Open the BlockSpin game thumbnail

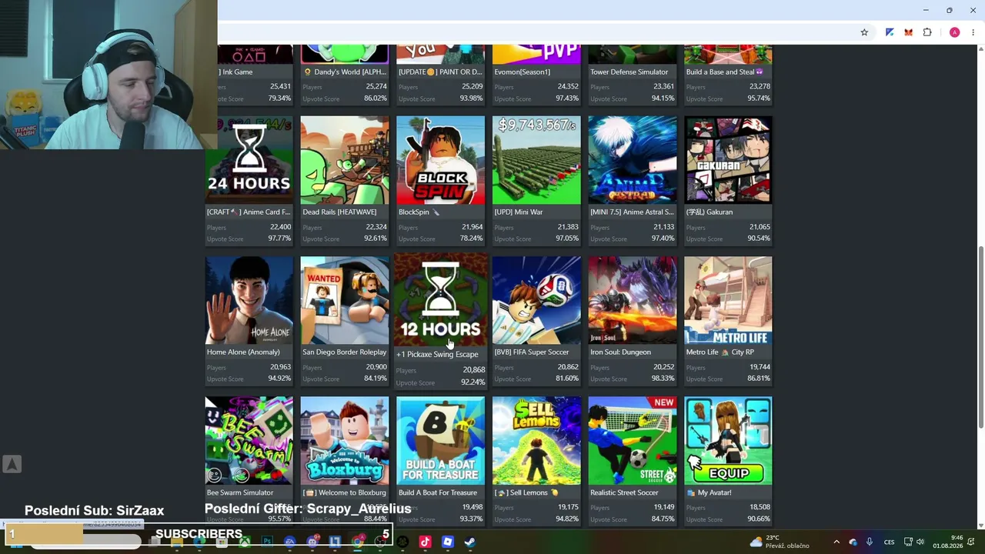[441, 160]
